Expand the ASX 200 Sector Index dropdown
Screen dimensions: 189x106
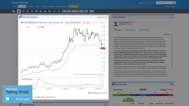pyautogui.click(x=41, y=23)
